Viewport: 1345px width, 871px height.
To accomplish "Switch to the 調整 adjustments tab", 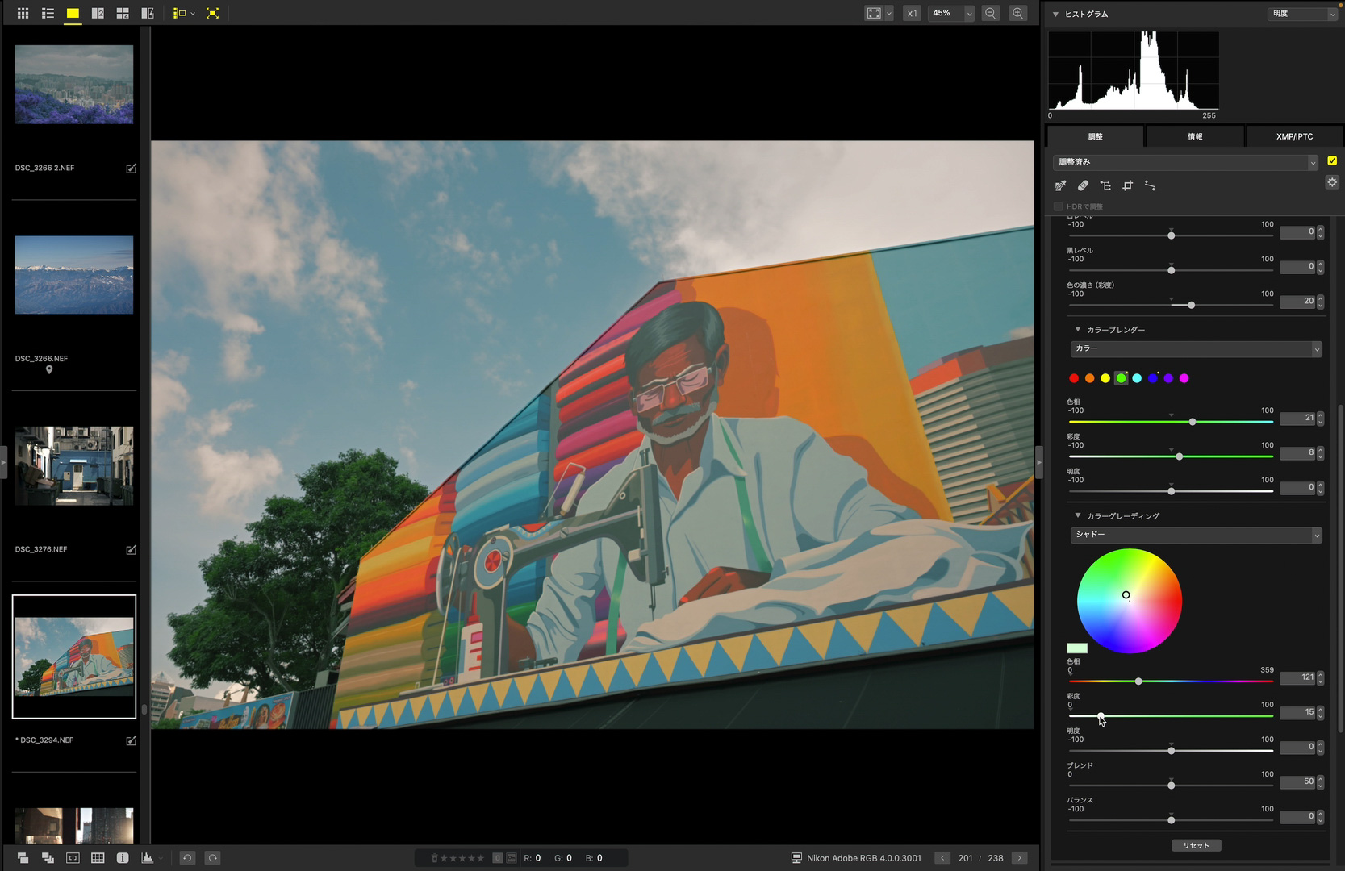I will pyautogui.click(x=1095, y=136).
